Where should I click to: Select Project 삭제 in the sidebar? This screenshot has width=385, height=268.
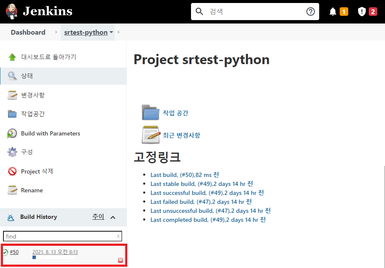(x=37, y=171)
